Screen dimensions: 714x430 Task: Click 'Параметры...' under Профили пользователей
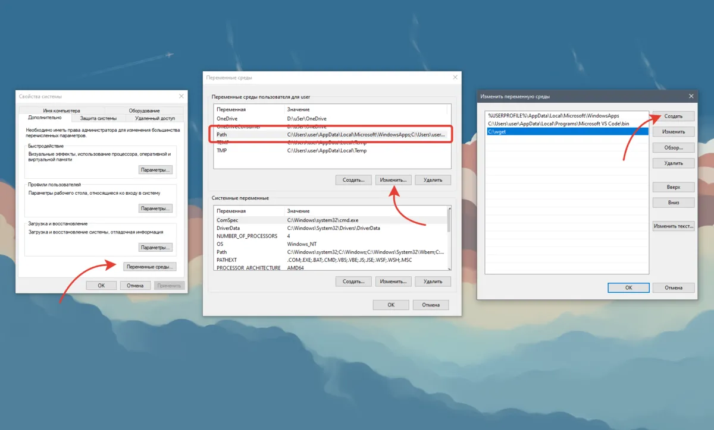[155, 208]
